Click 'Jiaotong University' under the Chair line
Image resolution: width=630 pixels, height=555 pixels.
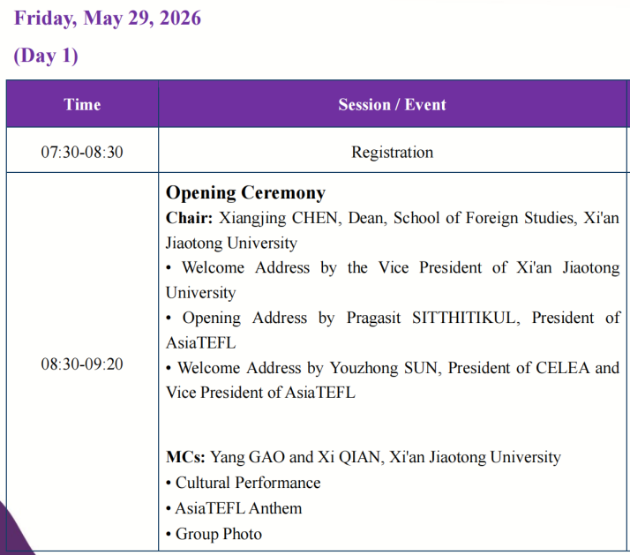point(231,244)
